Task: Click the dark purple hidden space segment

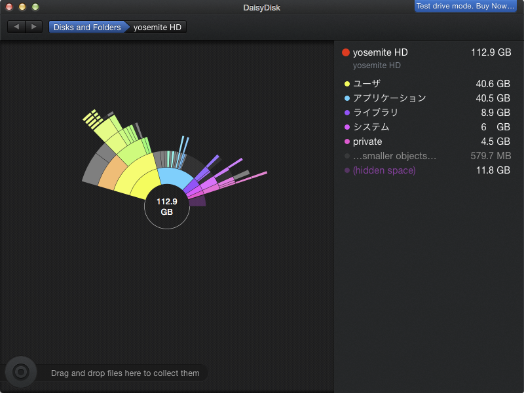Action: (x=198, y=201)
